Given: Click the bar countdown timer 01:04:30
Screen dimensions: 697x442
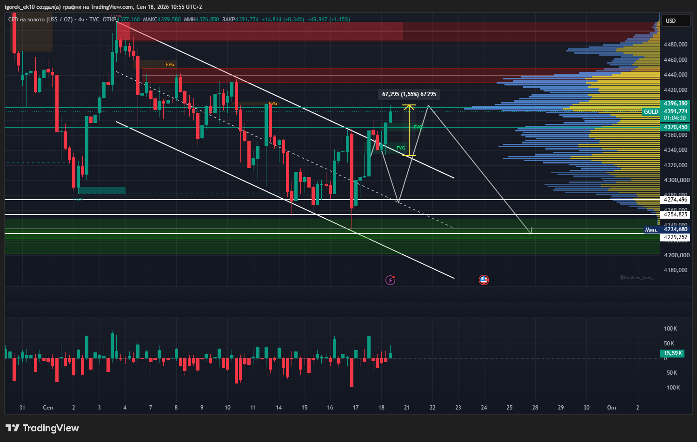Looking at the screenshot, I should tap(675, 118).
